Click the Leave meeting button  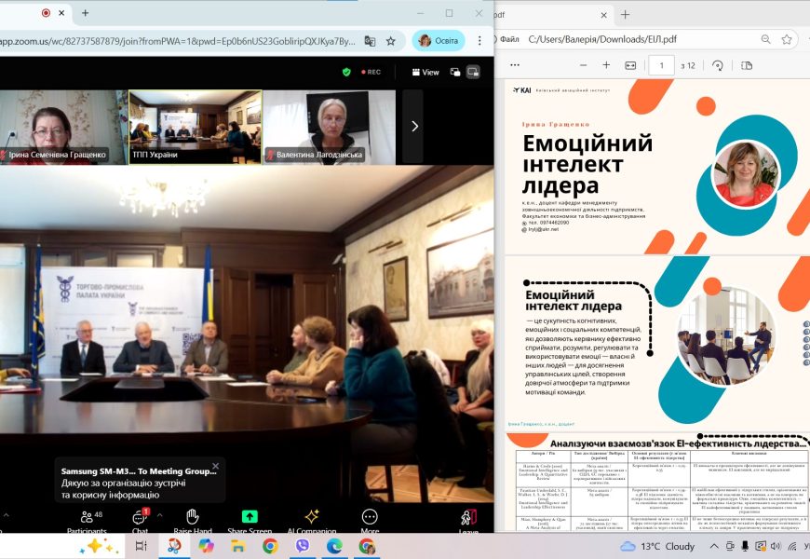(x=468, y=520)
